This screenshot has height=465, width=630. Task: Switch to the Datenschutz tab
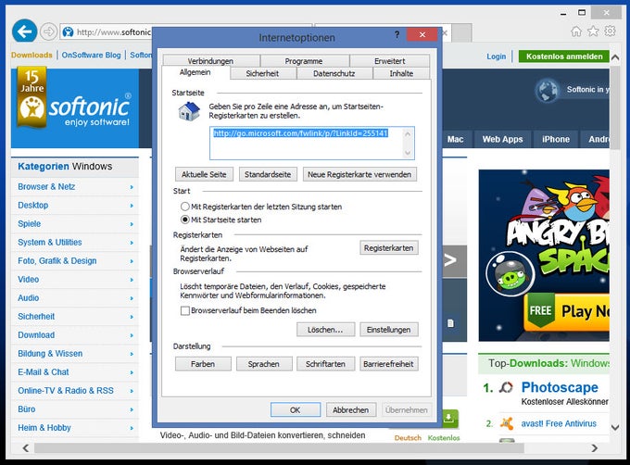[x=334, y=73]
